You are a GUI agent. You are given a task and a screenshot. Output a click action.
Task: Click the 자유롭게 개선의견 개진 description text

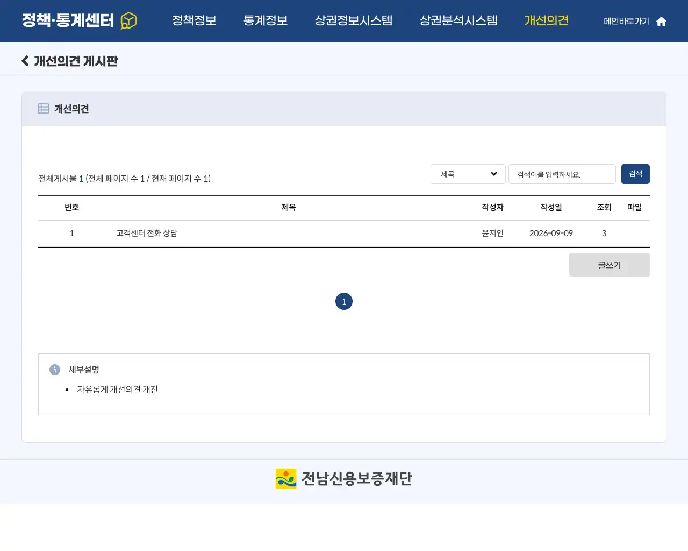pyautogui.click(x=117, y=390)
